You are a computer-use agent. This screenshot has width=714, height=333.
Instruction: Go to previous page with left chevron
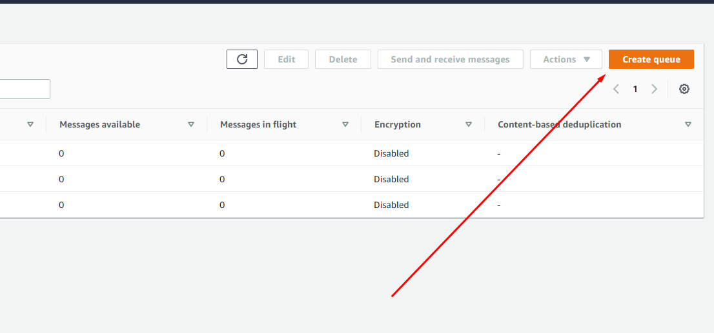coord(616,89)
